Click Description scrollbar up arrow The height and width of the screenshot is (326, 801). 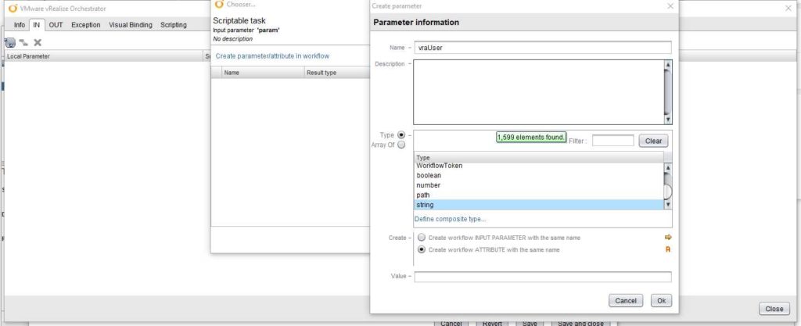(668, 65)
